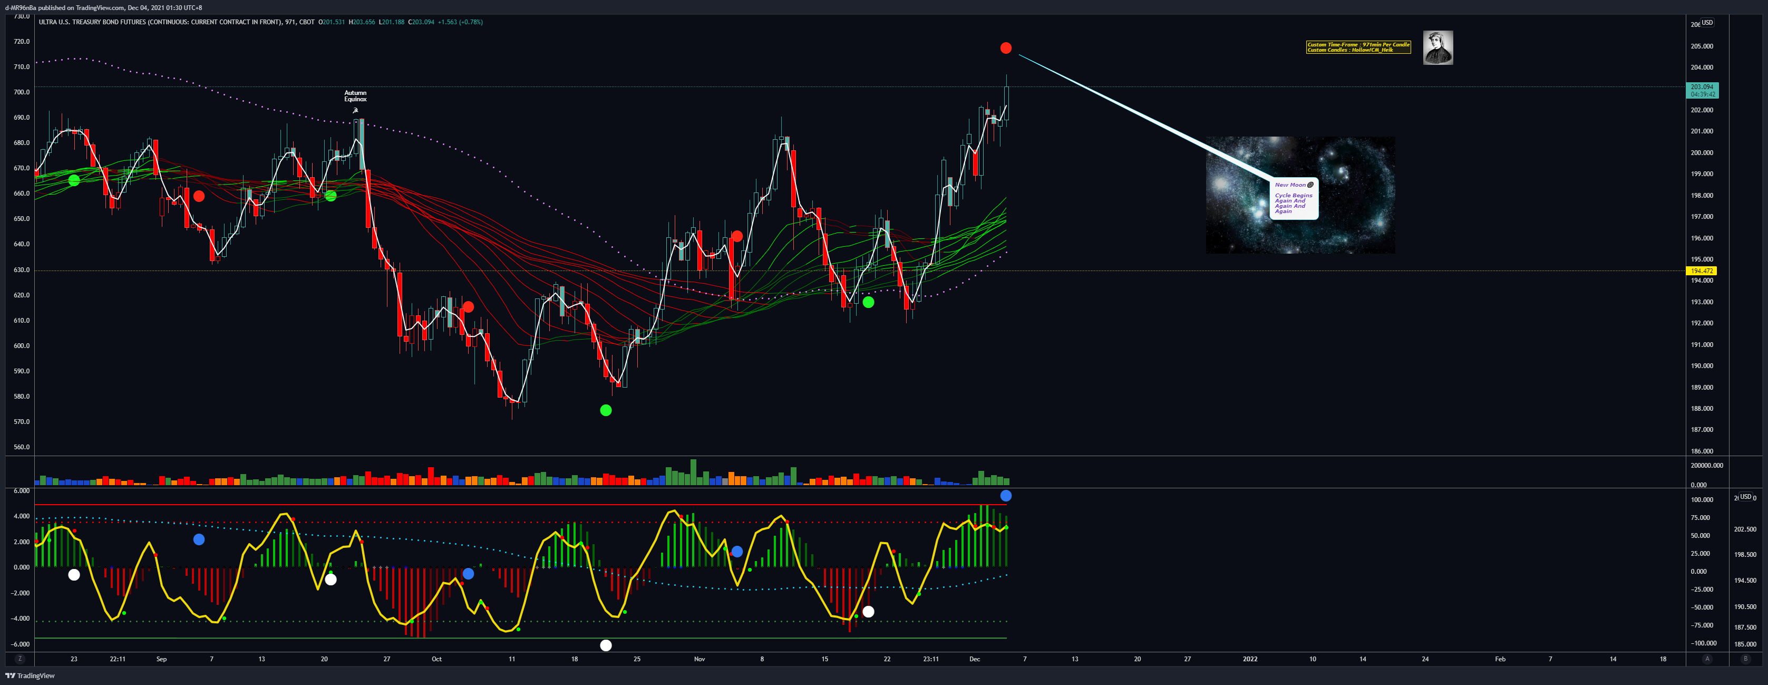Viewport: 1768px width, 685px height.
Task: Click the New Moon callout note
Action: (1295, 198)
